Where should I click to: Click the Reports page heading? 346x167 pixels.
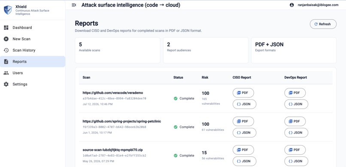pos(87,23)
